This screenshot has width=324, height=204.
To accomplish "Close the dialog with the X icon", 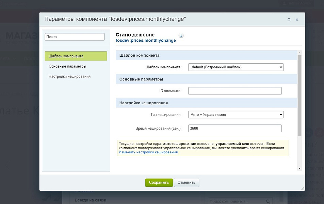I will [297, 20].
